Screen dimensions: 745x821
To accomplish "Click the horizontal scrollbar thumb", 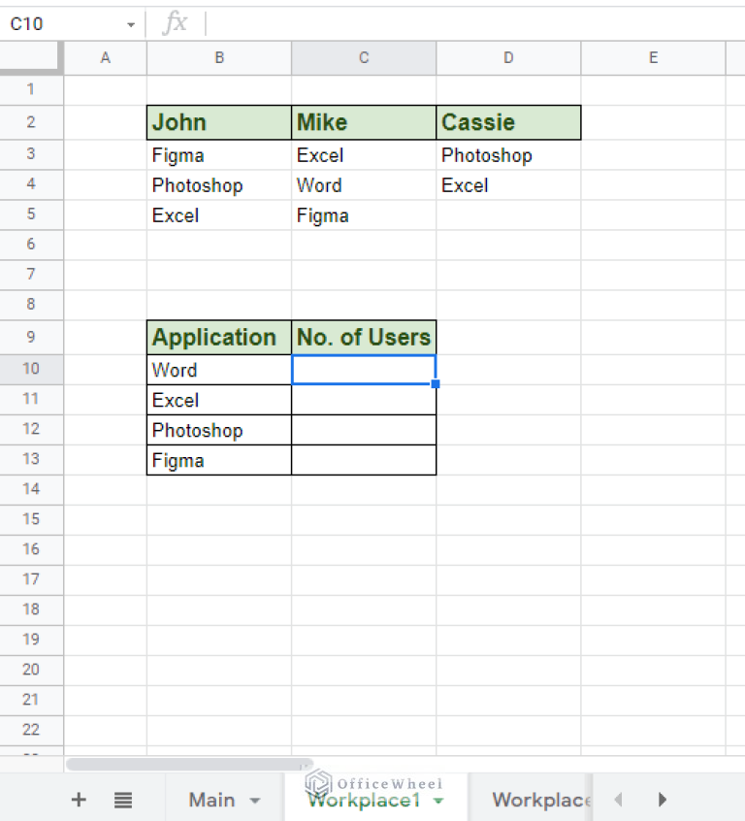I will click(x=189, y=765).
